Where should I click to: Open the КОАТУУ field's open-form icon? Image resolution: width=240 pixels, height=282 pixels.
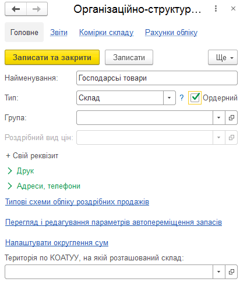coord(231,271)
